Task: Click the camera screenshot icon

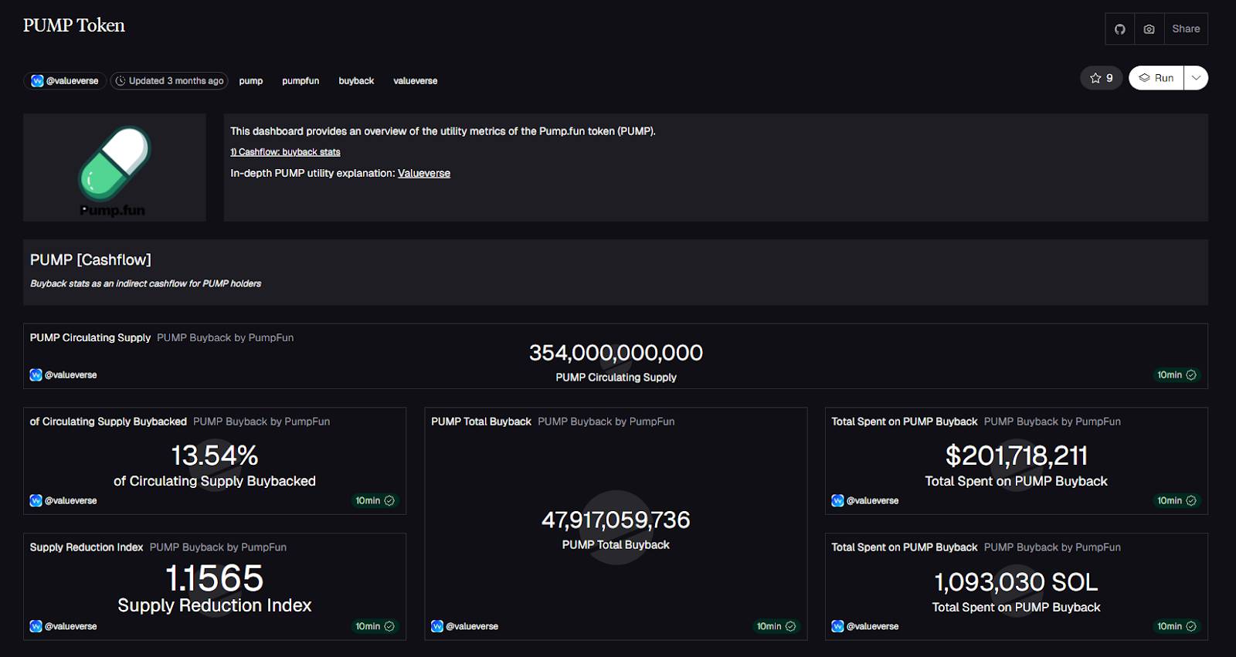Action: coord(1149,29)
